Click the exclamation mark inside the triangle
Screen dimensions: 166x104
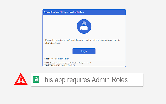[21, 80]
